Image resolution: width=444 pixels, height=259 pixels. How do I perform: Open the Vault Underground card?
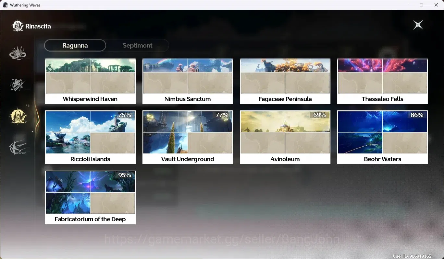point(188,137)
